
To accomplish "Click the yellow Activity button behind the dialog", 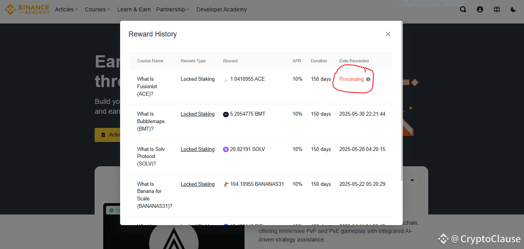I will tap(108, 134).
